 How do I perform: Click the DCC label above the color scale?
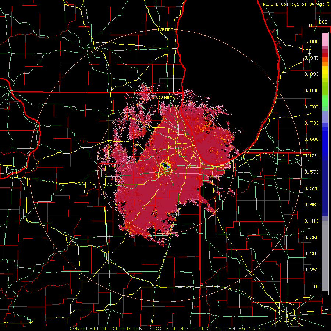(323, 22)
